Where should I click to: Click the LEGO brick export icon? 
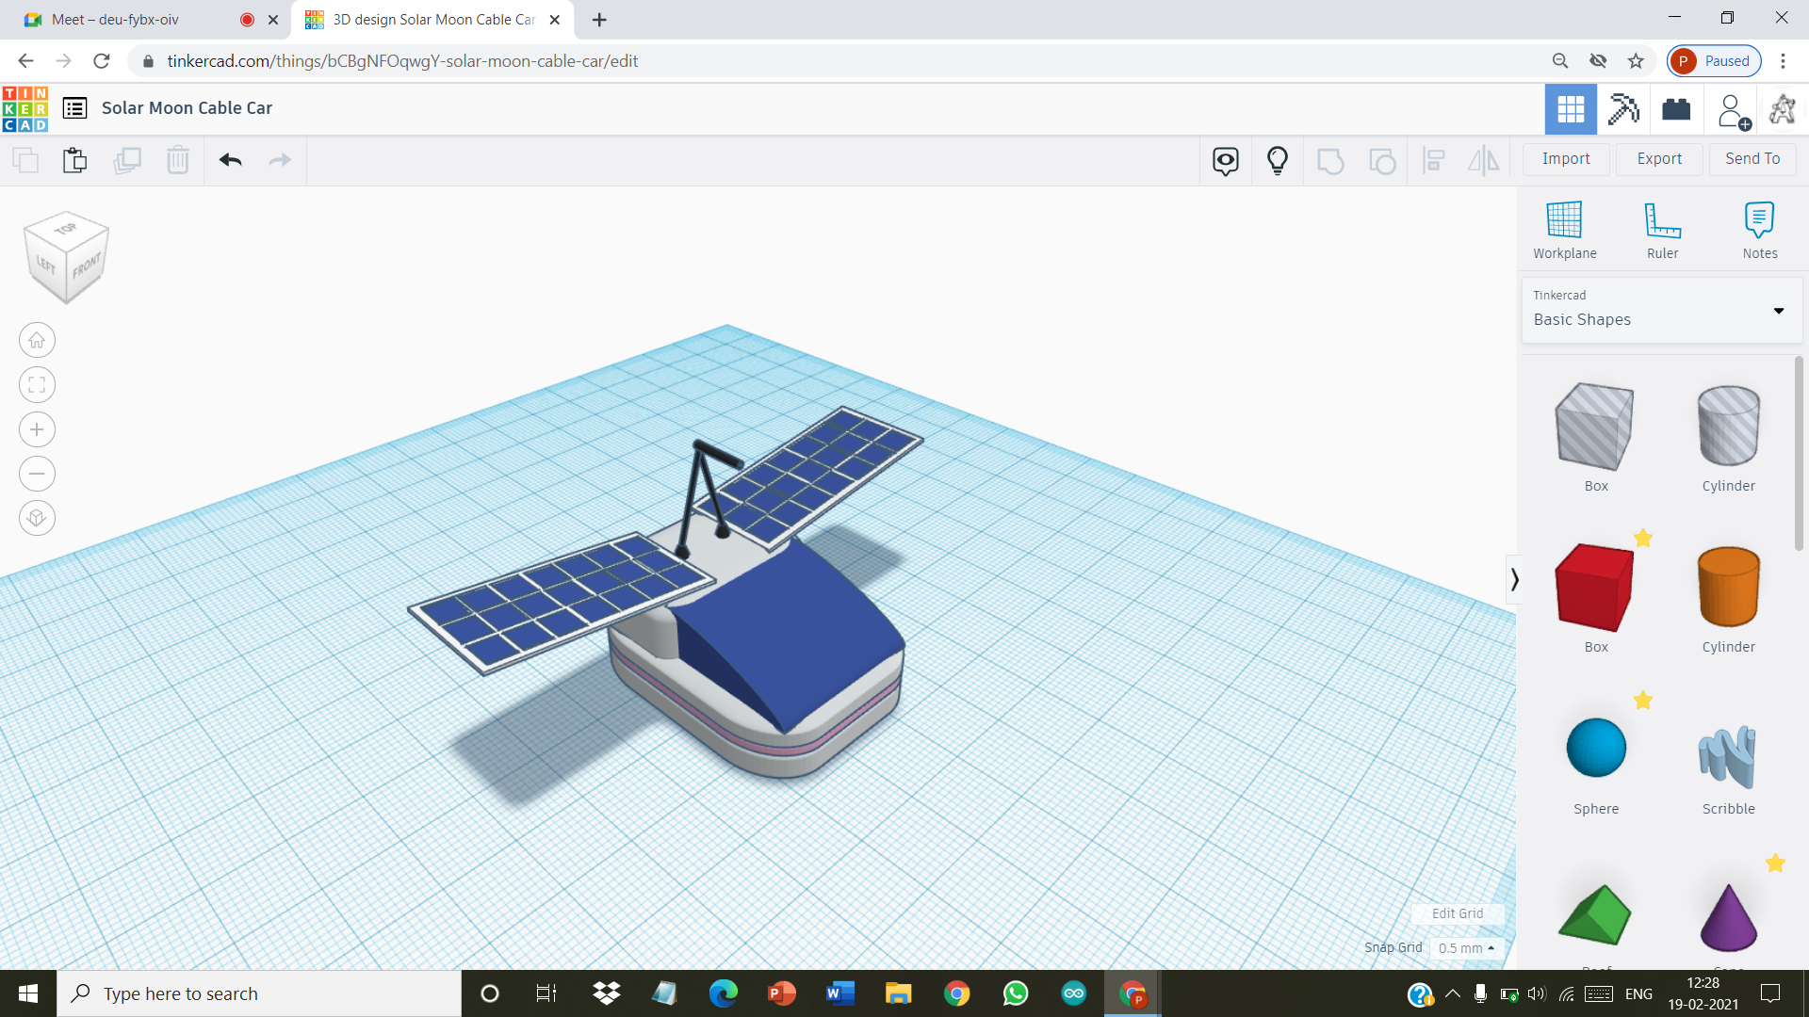point(1678,108)
